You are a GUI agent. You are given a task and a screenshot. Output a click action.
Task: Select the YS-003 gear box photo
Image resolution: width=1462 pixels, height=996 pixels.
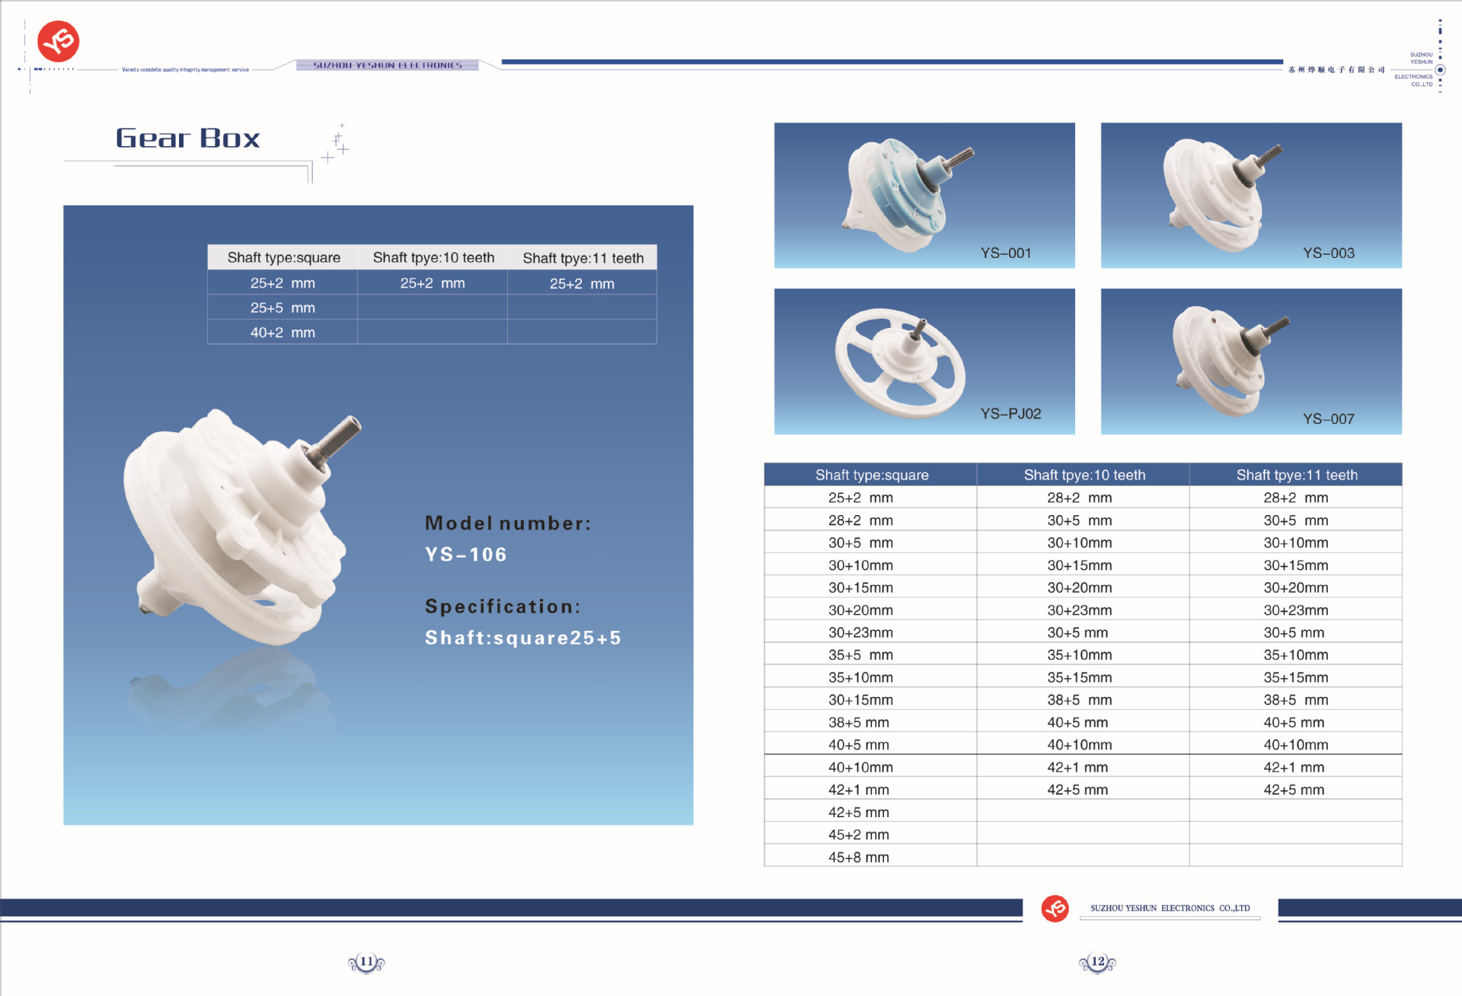pyautogui.click(x=1250, y=195)
